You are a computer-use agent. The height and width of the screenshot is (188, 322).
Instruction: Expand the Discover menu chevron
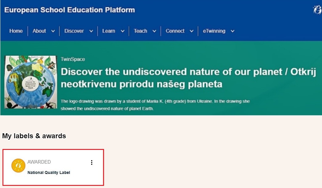91,31
